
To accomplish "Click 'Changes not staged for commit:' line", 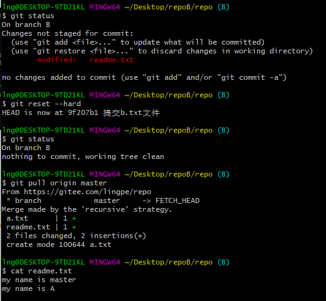I will pos(67,33).
